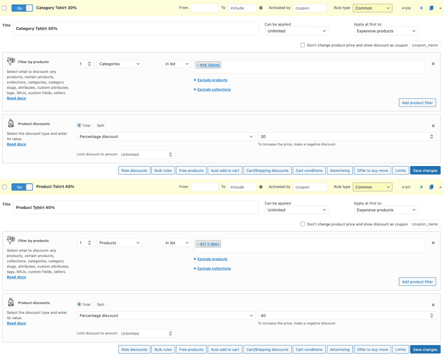
Task: Click the 30 discount value stepper
Action: click(x=431, y=137)
